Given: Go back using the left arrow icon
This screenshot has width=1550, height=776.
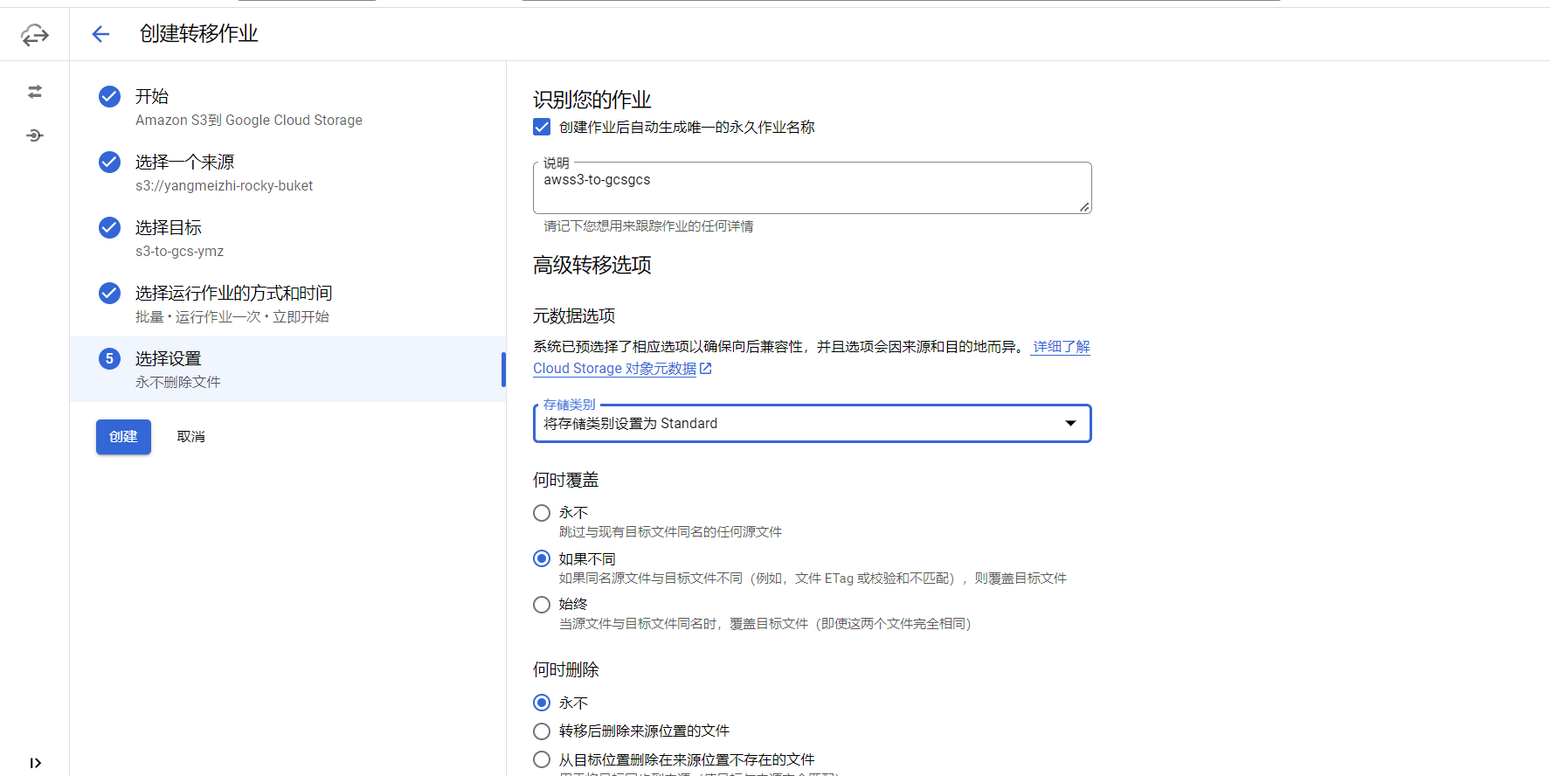Looking at the screenshot, I should pos(101,34).
